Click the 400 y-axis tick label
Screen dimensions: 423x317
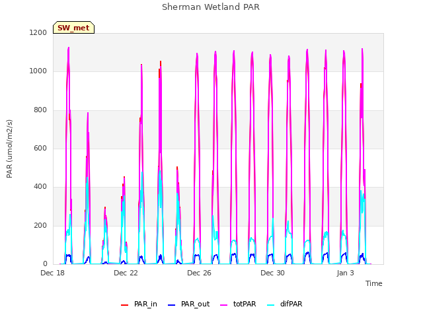tap(40, 187)
